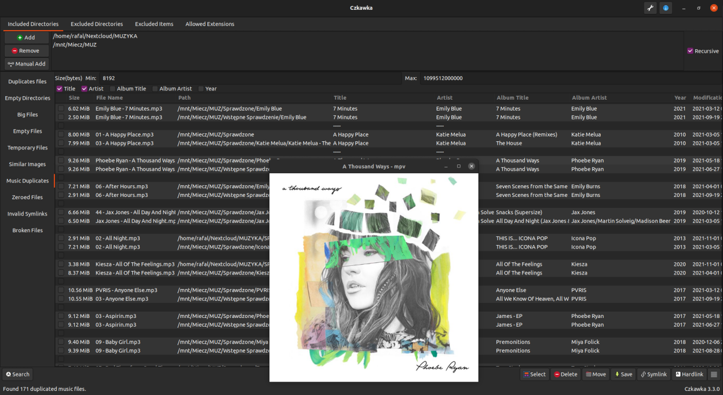Switch to the Excluded Directories tab
Viewport: 723px width, 395px height.
click(97, 24)
